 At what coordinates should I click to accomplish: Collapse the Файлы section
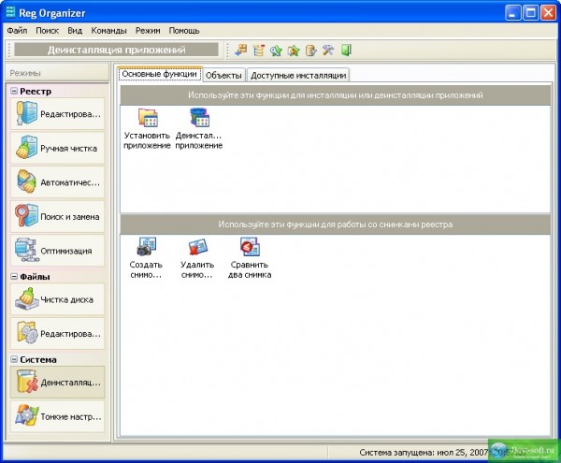[14, 277]
